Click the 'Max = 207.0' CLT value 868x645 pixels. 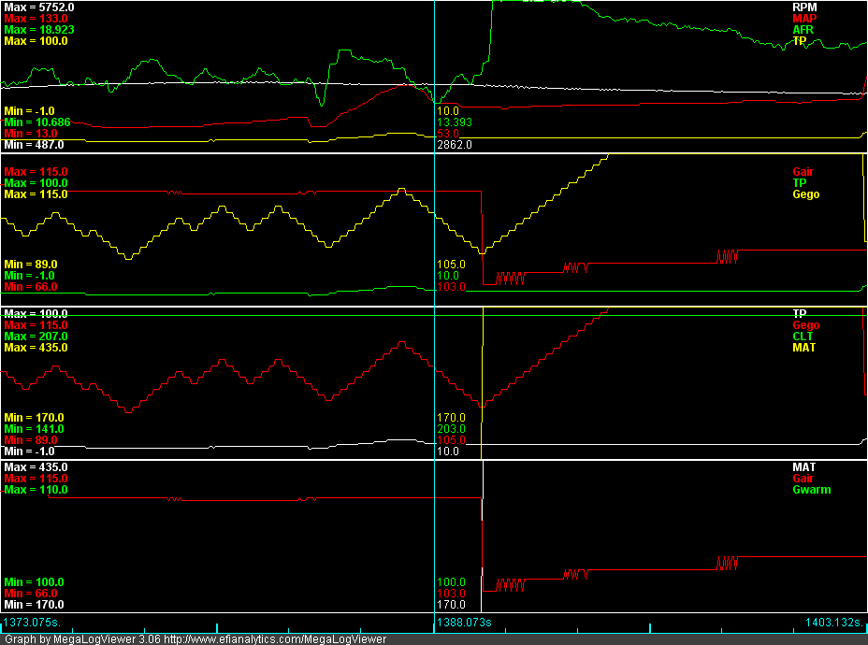[x=36, y=337]
